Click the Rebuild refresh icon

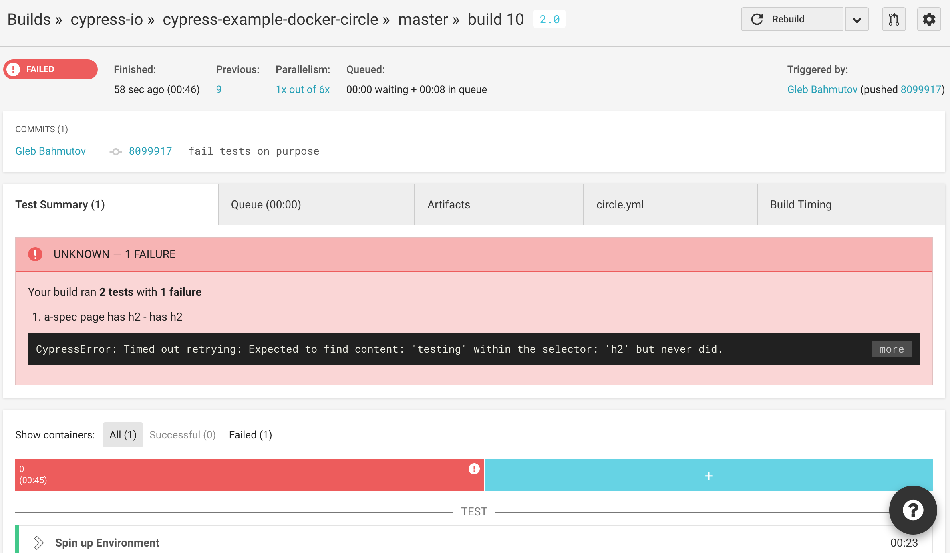pyautogui.click(x=757, y=19)
